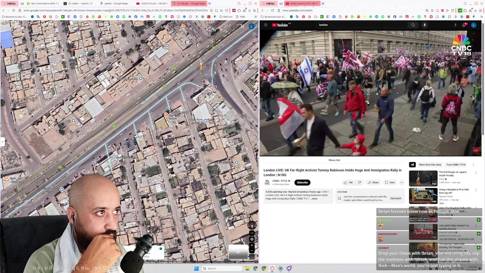Viewport: 485px width, 273px height.
Task: Open more actions ellipsis under video
Action: coord(402,182)
